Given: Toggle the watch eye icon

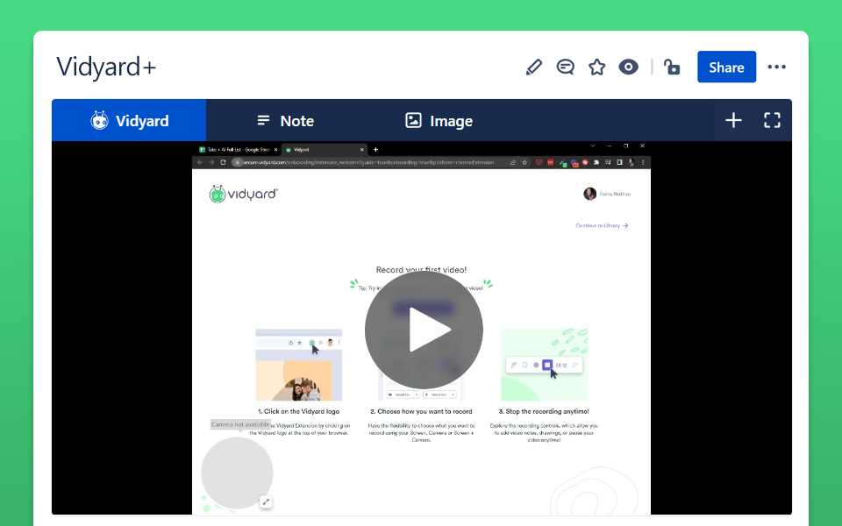Looking at the screenshot, I should 628,68.
